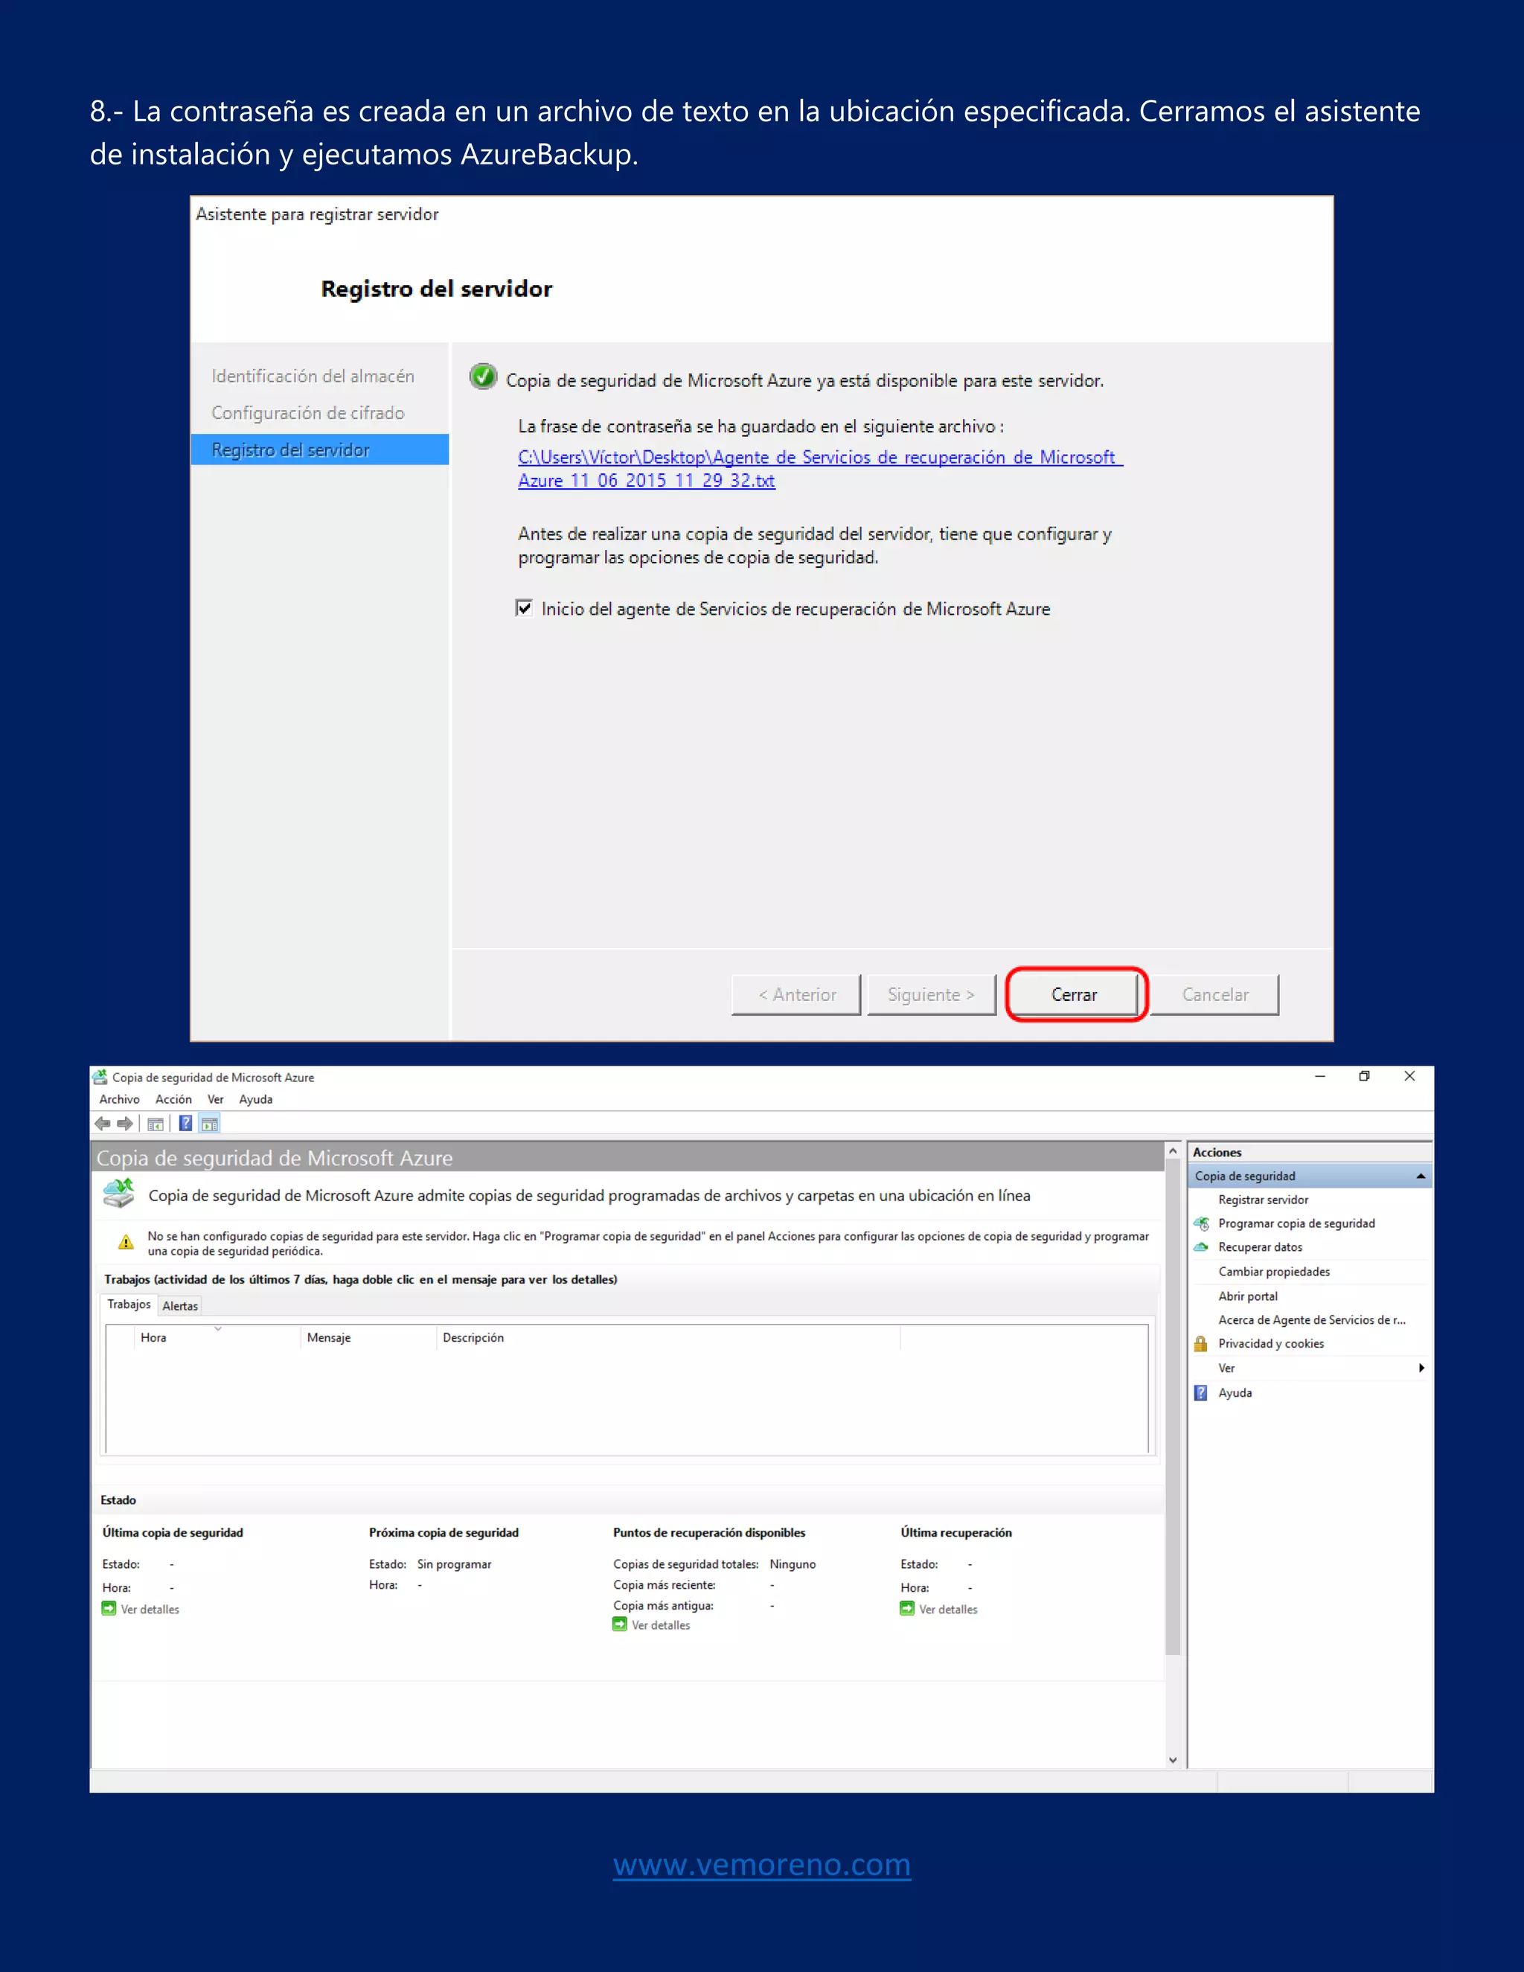This screenshot has height=1972, width=1524.
Task: Toggle Inicio del agente de Servicios checkbox
Action: pyautogui.click(x=524, y=608)
